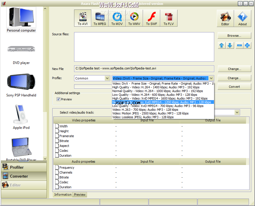255x206 pixels.
Task: Tick the Framerate property checkbox
Action: (x=57, y=136)
